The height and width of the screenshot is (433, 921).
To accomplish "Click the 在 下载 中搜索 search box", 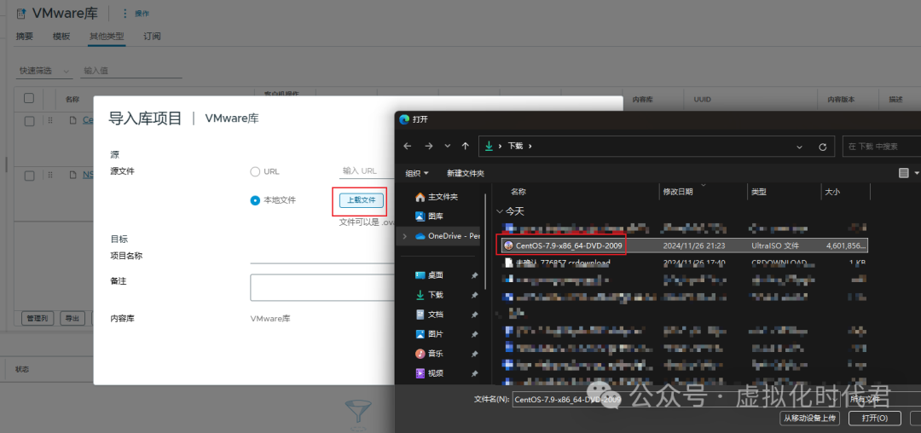I will tap(881, 147).
